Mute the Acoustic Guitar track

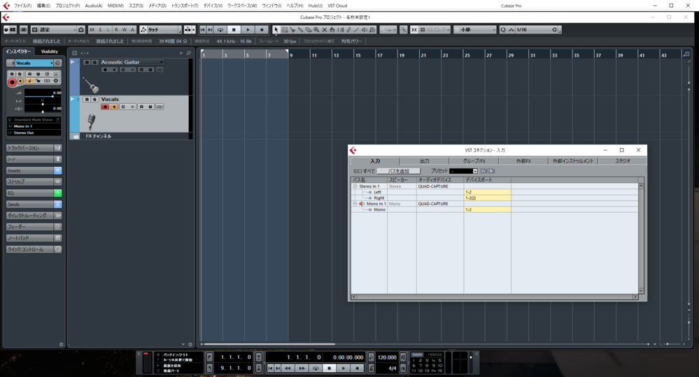[x=87, y=62]
